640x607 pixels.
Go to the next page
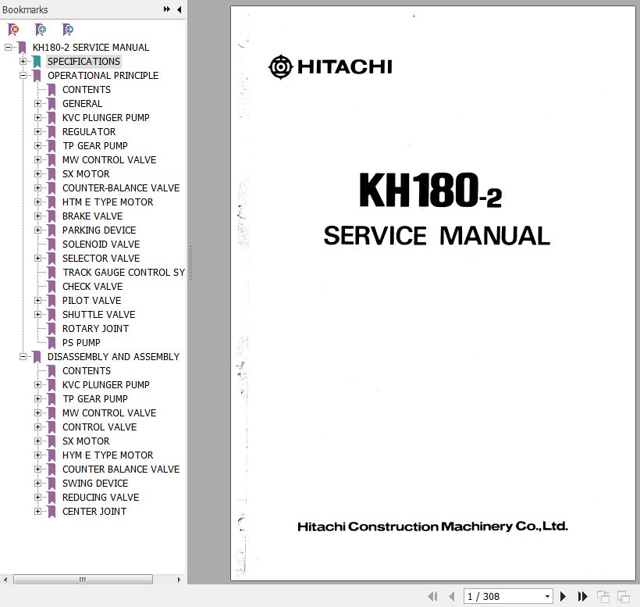tap(563, 596)
